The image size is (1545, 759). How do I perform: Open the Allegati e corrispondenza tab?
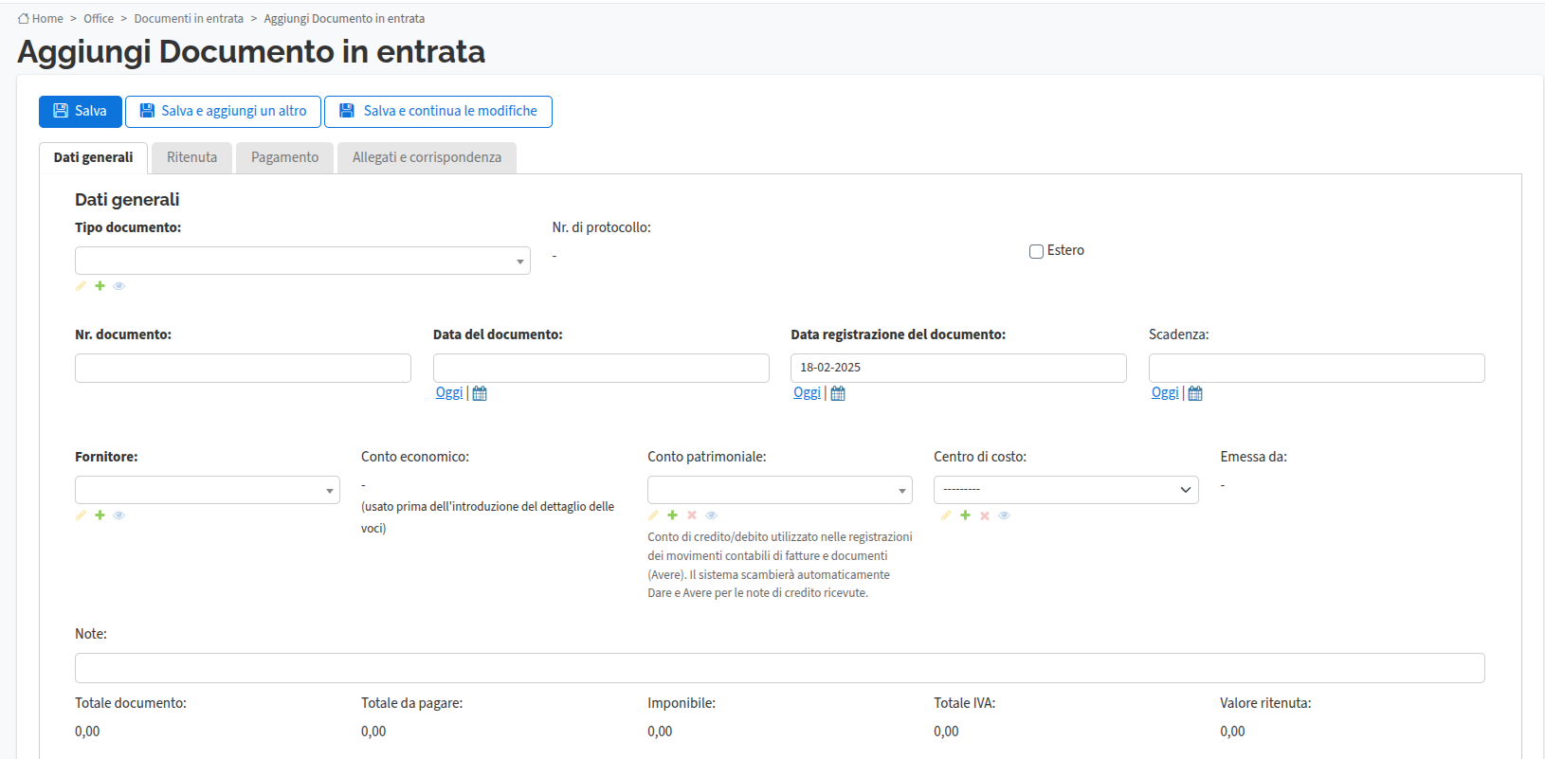point(427,157)
